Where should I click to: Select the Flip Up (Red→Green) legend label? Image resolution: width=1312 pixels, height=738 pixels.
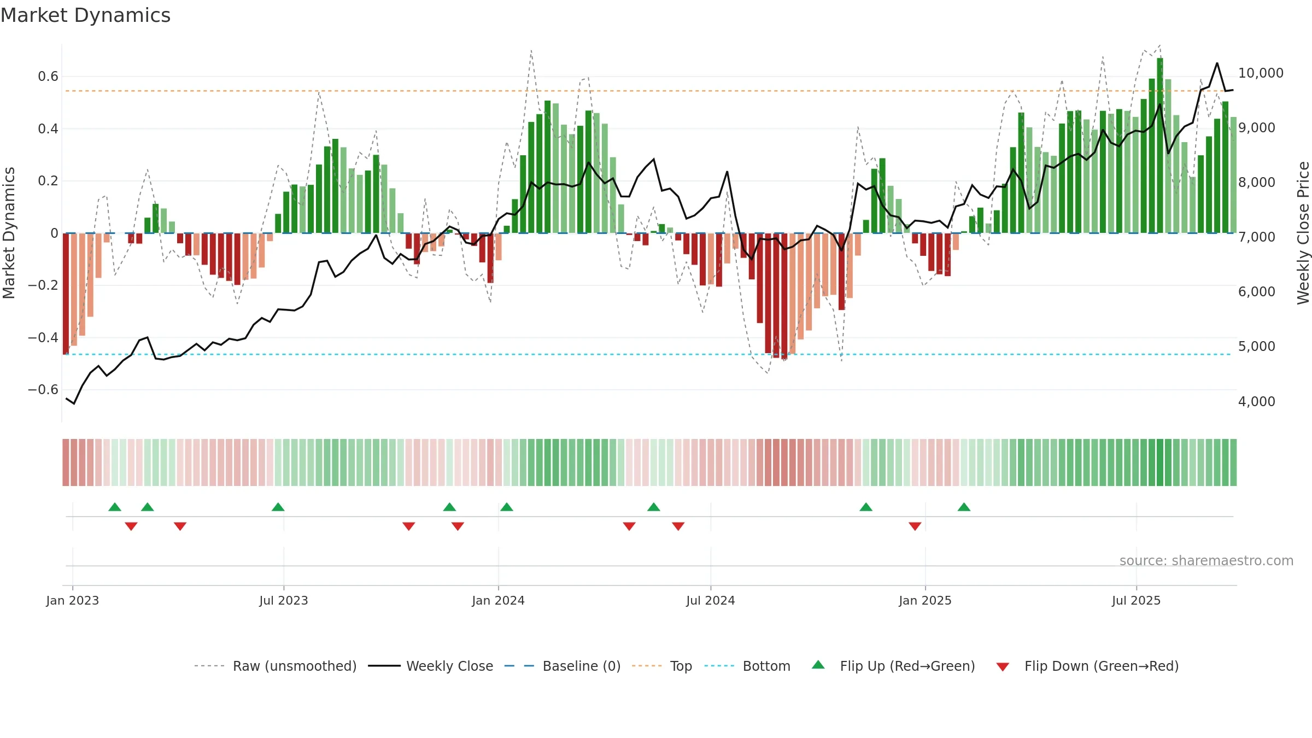(907, 666)
